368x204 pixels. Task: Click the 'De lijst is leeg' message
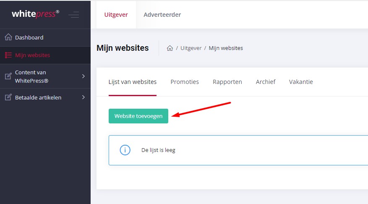tap(158, 150)
